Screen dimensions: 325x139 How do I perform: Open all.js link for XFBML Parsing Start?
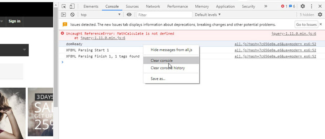(275, 50)
